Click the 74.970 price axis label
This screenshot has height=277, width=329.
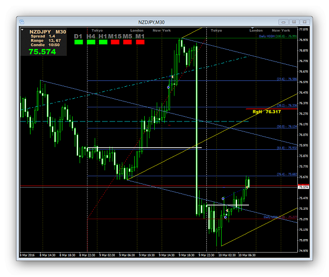tap(303, 251)
